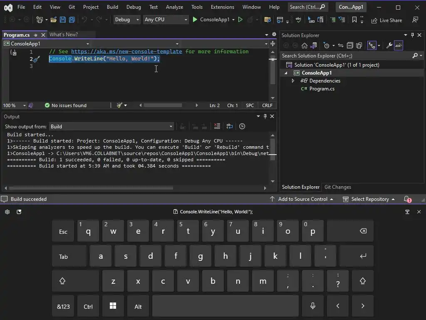Click the Home icon in Solution Explorer
426x320 pixels.
305,45
